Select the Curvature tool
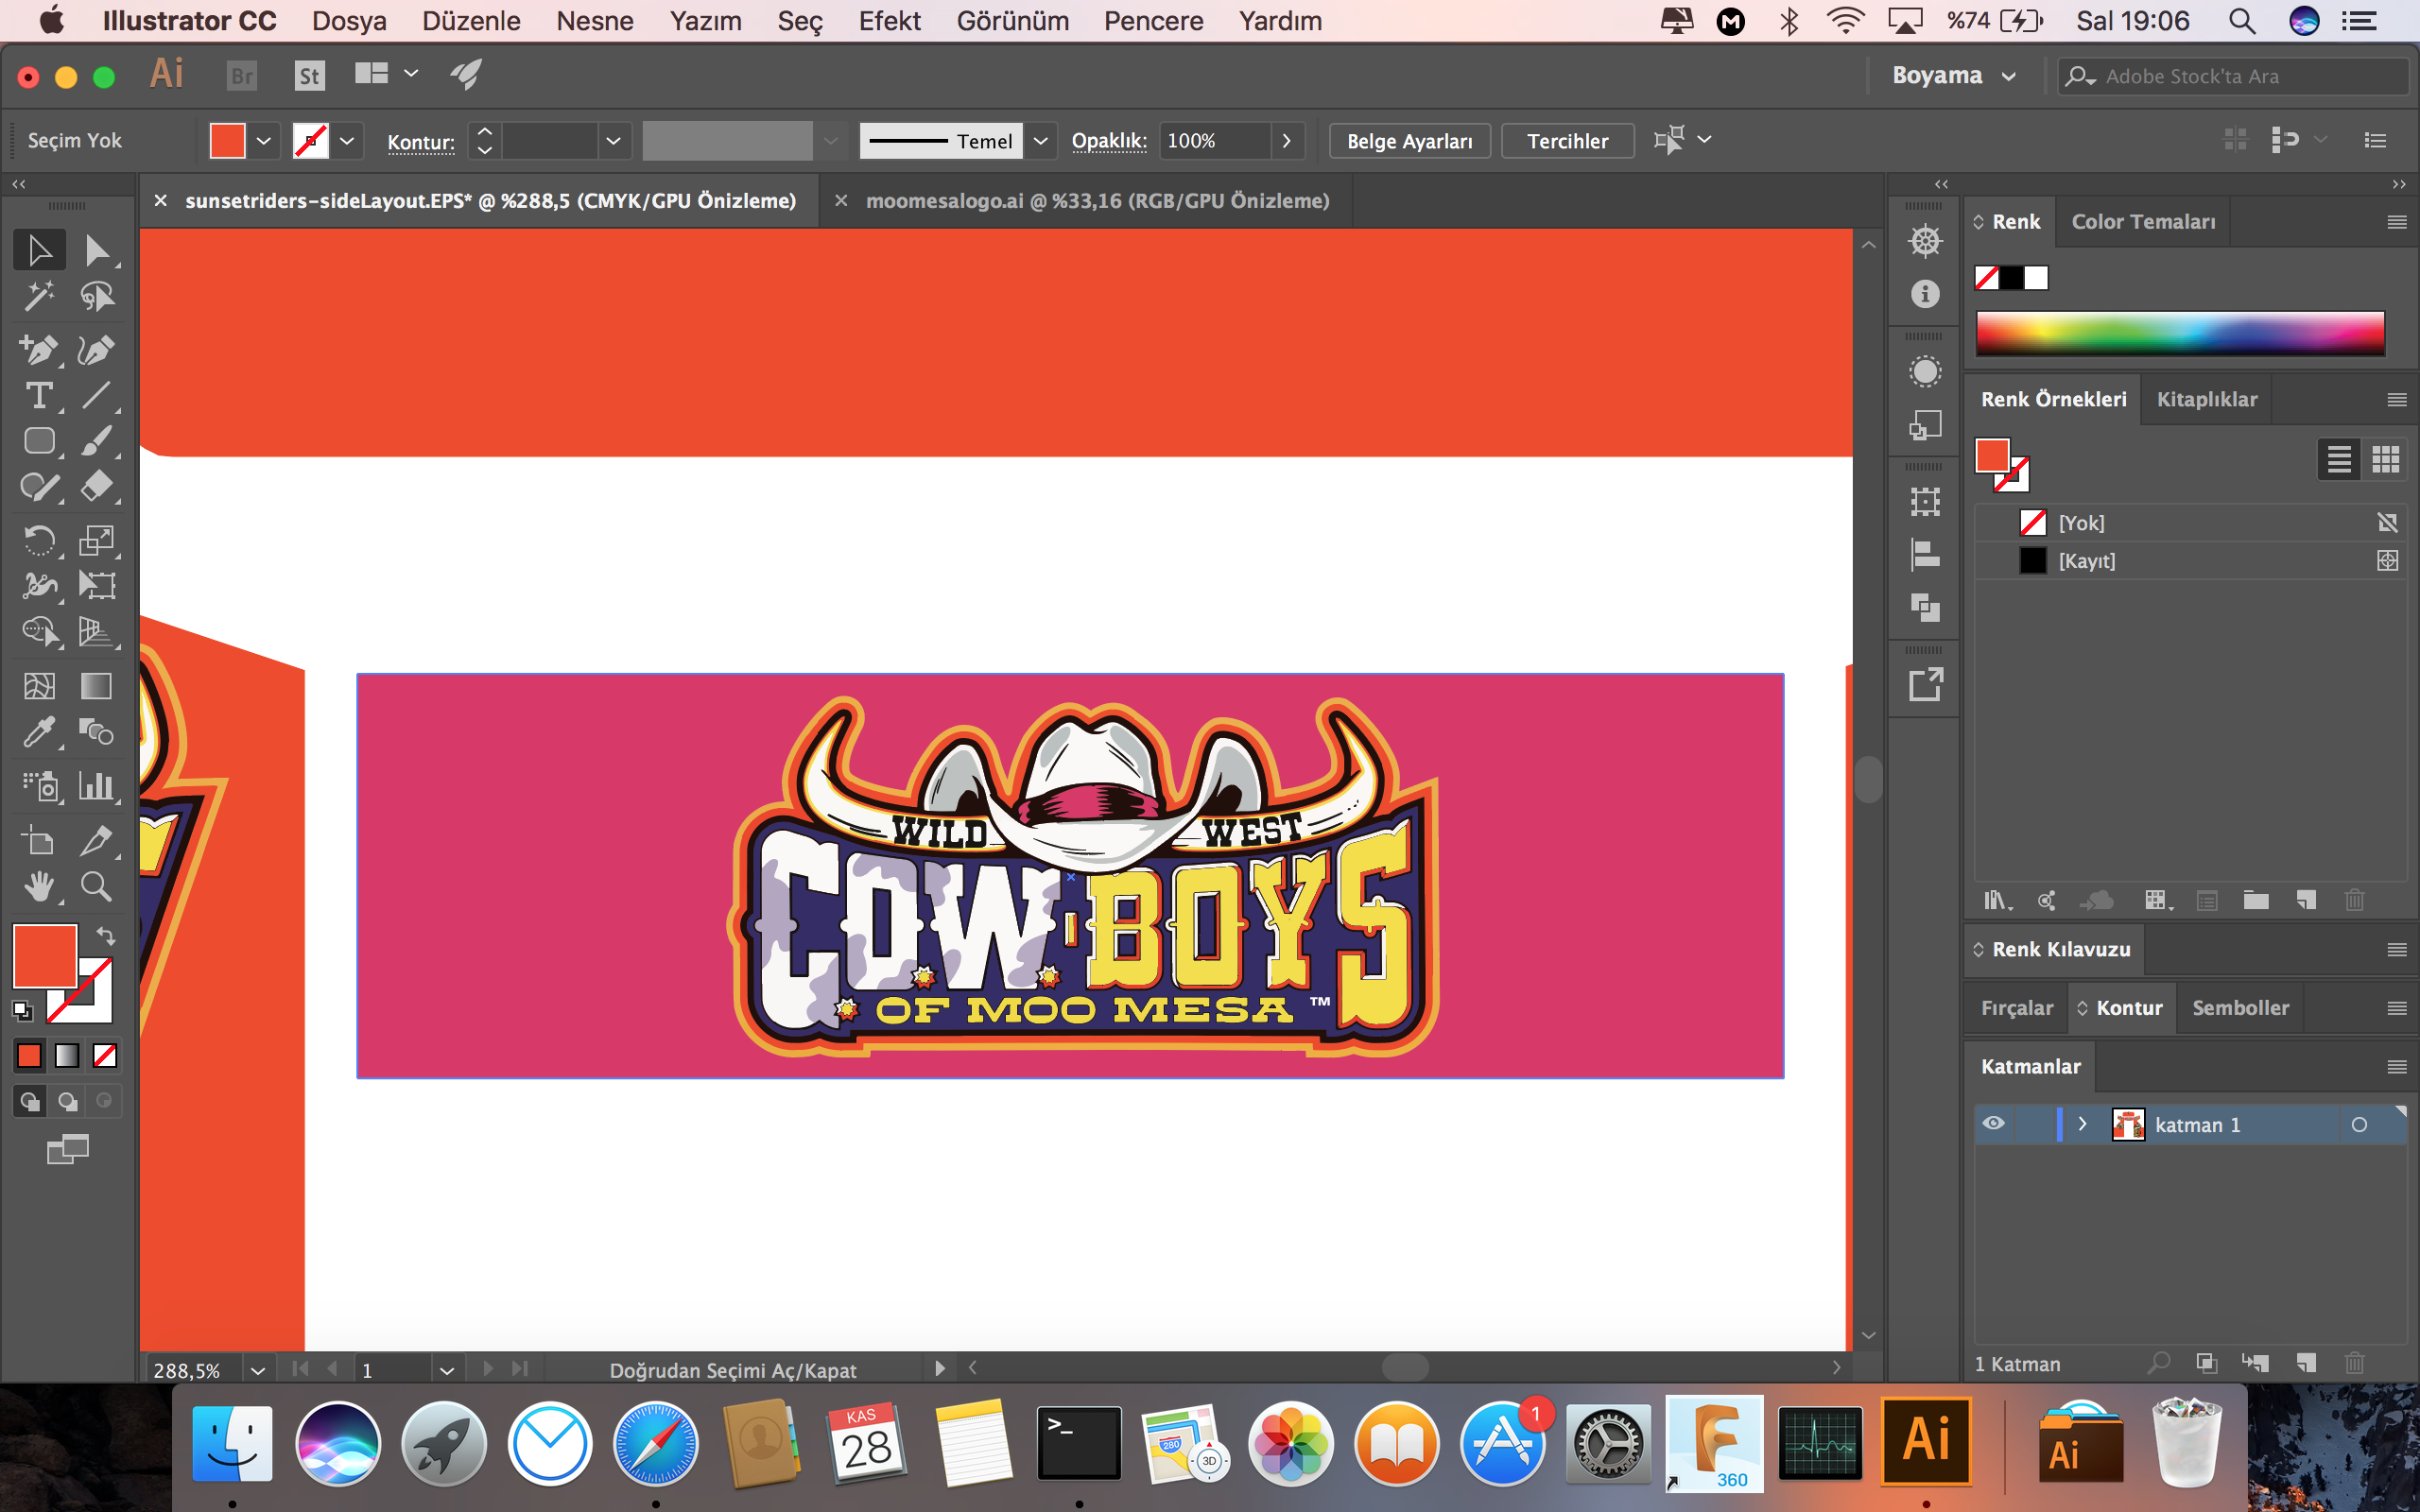Viewport: 2420px width, 1512px height. click(x=97, y=350)
